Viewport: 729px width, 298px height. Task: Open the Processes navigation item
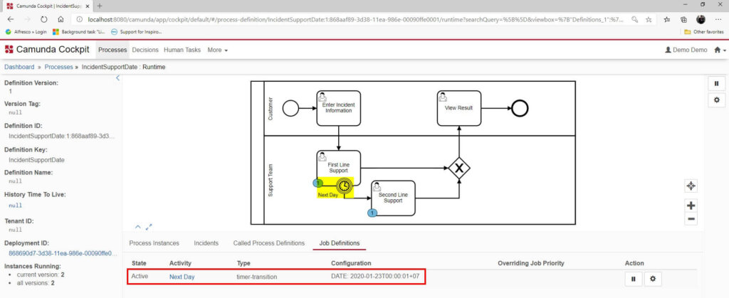pyautogui.click(x=112, y=50)
